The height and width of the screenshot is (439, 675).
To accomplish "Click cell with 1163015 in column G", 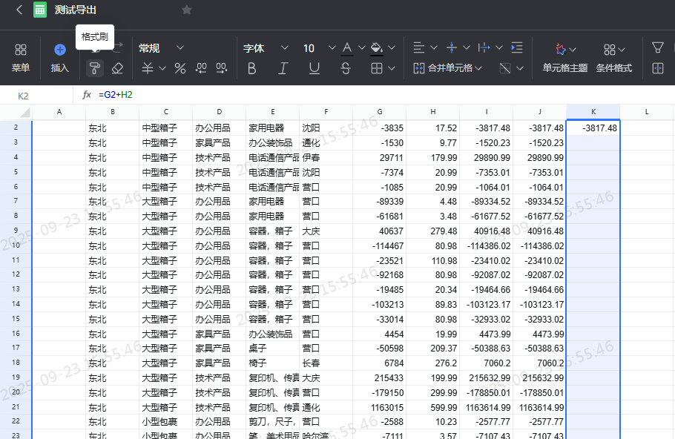I will point(380,407).
